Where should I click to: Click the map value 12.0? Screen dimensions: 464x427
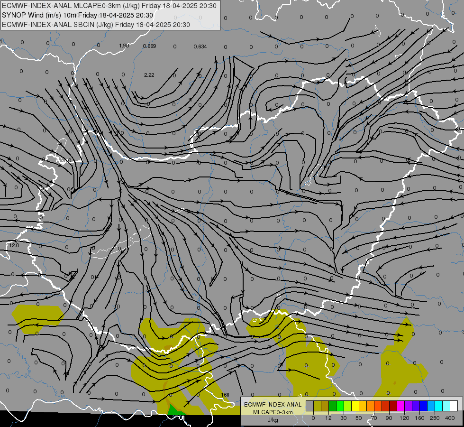click(x=14, y=245)
